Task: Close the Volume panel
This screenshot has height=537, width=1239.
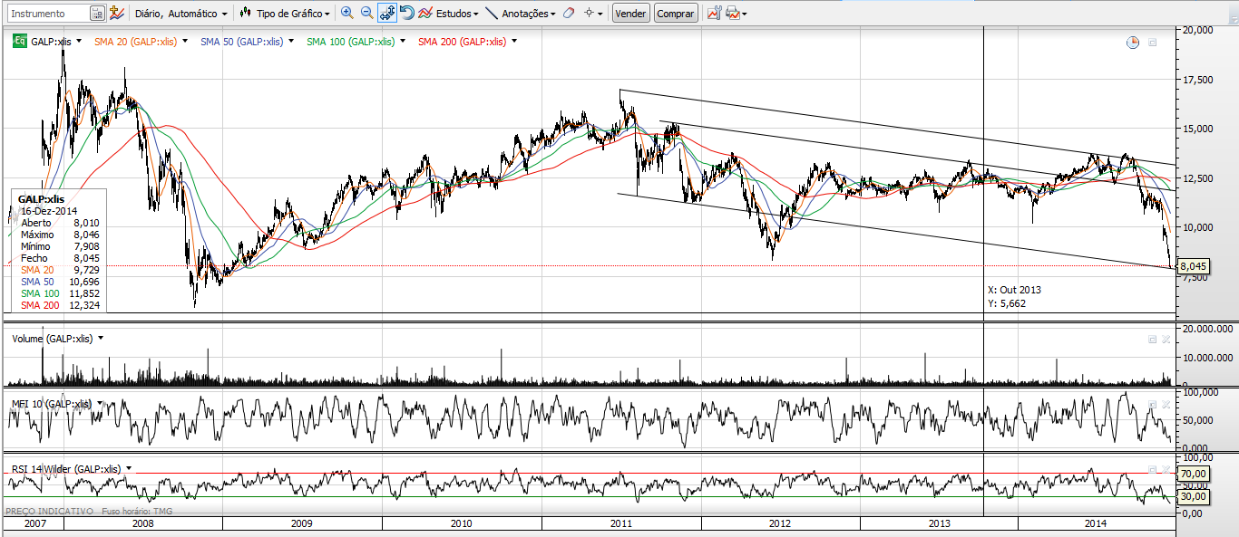Action: pos(1166,339)
